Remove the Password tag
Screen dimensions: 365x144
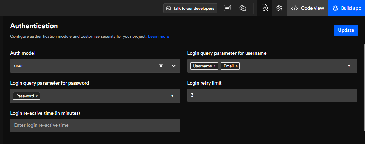pos(37,96)
